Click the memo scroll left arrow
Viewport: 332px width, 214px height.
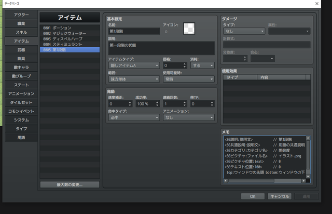[226, 181]
